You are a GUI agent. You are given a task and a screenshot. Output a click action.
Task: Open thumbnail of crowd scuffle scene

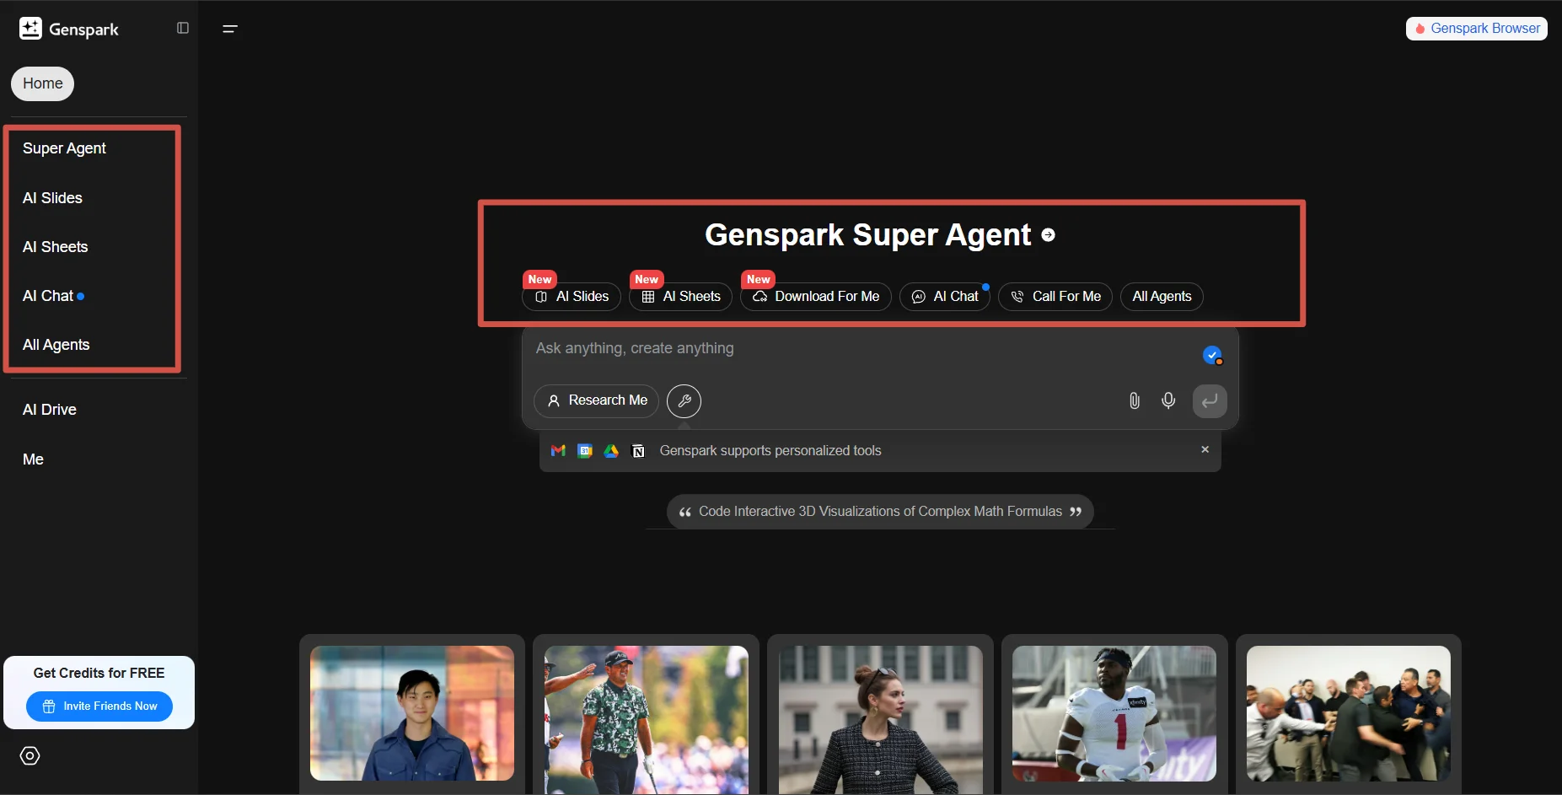pos(1349,713)
